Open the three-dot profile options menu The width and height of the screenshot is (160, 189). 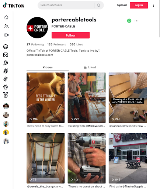(136, 21)
